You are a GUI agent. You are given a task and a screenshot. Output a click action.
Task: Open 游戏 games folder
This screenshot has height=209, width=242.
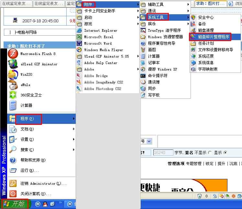point(108,24)
